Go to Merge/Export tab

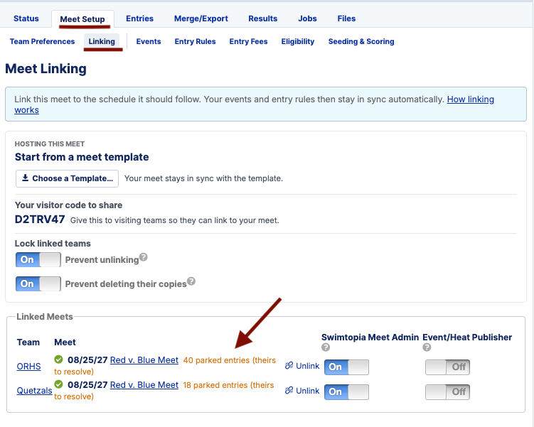click(201, 18)
